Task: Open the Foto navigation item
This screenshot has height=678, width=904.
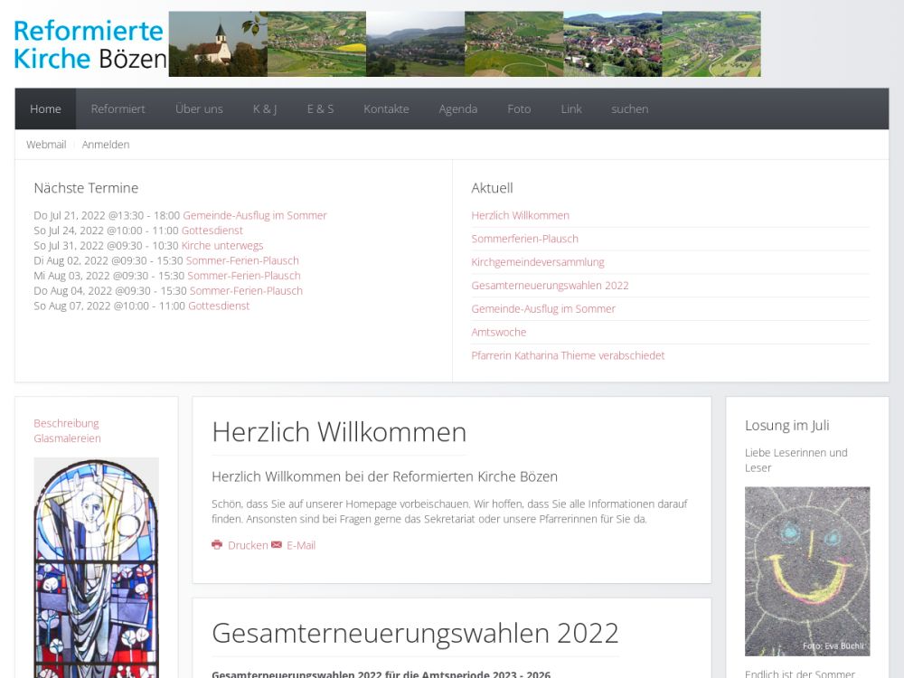Action: point(519,108)
